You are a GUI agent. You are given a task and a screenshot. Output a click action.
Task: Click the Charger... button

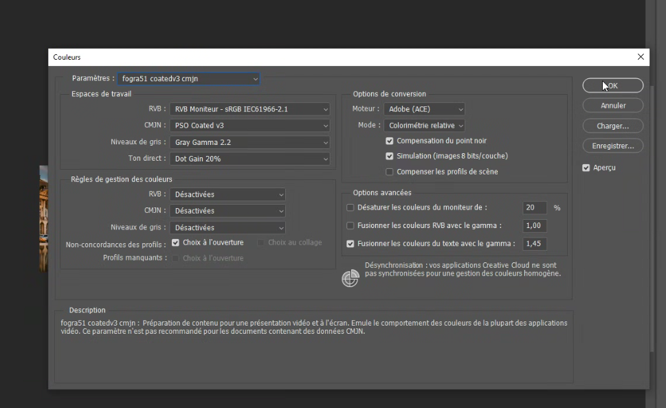click(x=612, y=126)
